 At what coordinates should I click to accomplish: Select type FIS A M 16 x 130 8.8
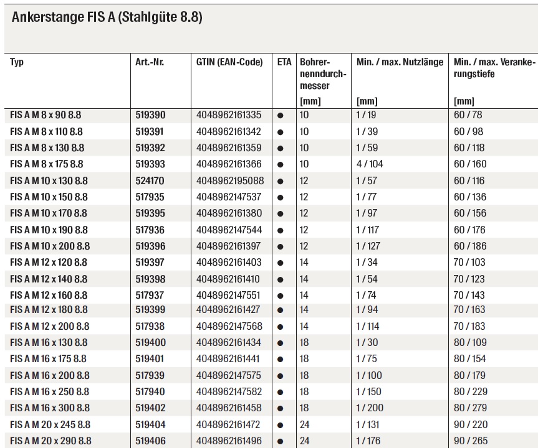(49, 342)
